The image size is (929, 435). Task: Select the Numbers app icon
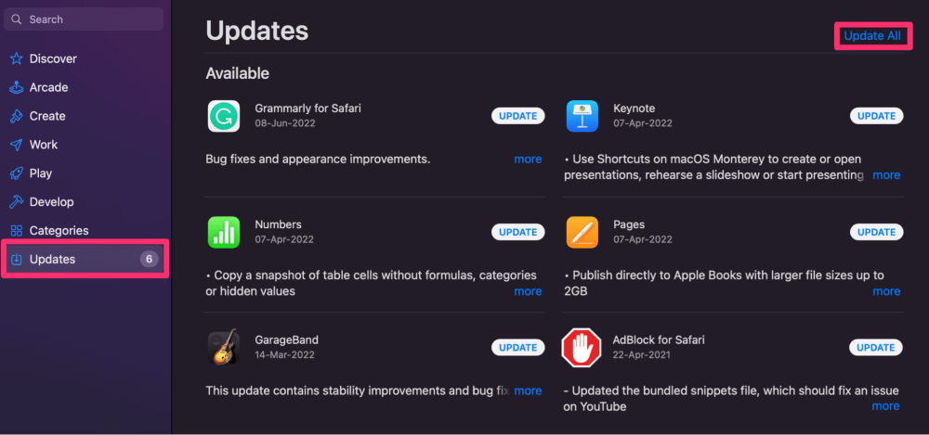pyautogui.click(x=224, y=232)
